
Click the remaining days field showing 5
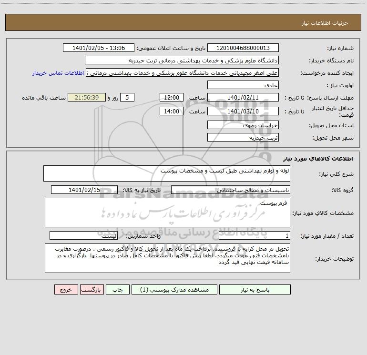click(127, 97)
